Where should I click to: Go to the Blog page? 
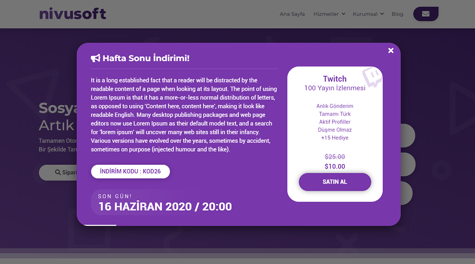(397, 14)
